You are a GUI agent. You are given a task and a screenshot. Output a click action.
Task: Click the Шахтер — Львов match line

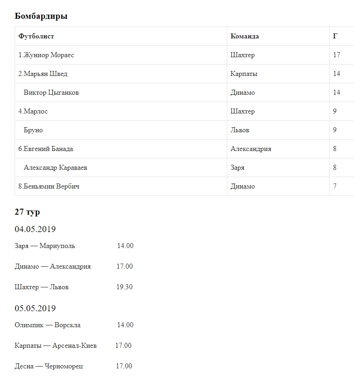(42, 287)
